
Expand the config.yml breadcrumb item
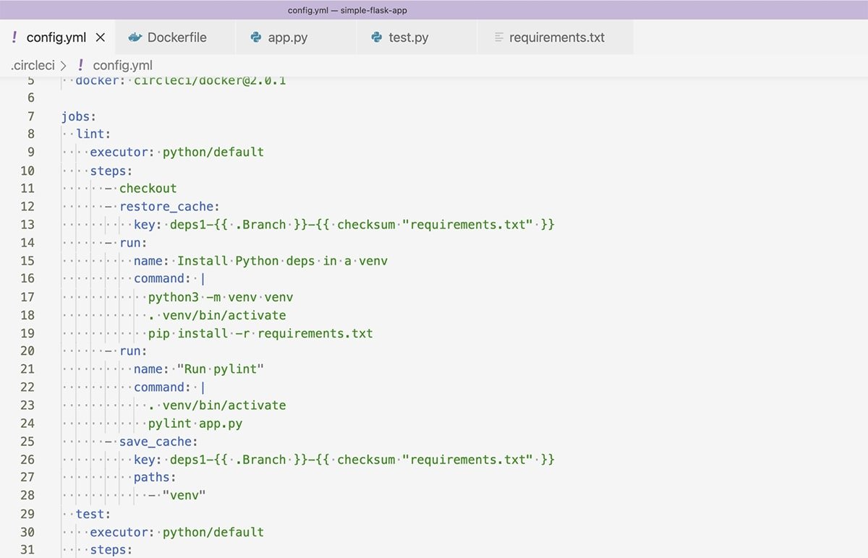[x=122, y=65]
